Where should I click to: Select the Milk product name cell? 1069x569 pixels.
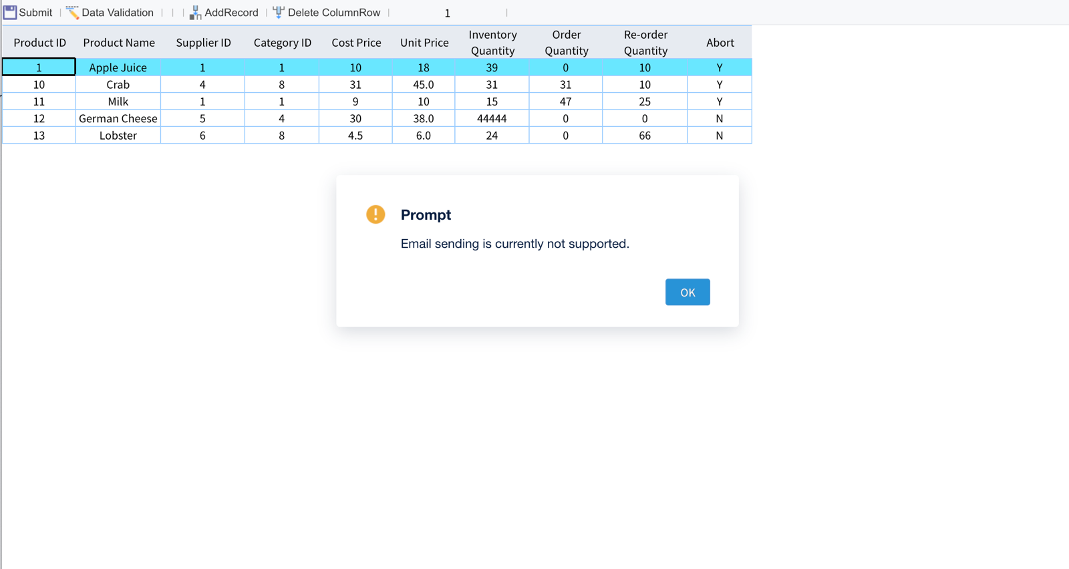pyautogui.click(x=118, y=102)
